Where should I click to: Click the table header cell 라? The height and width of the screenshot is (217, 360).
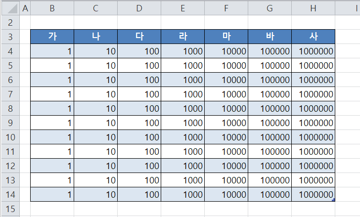(183, 37)
